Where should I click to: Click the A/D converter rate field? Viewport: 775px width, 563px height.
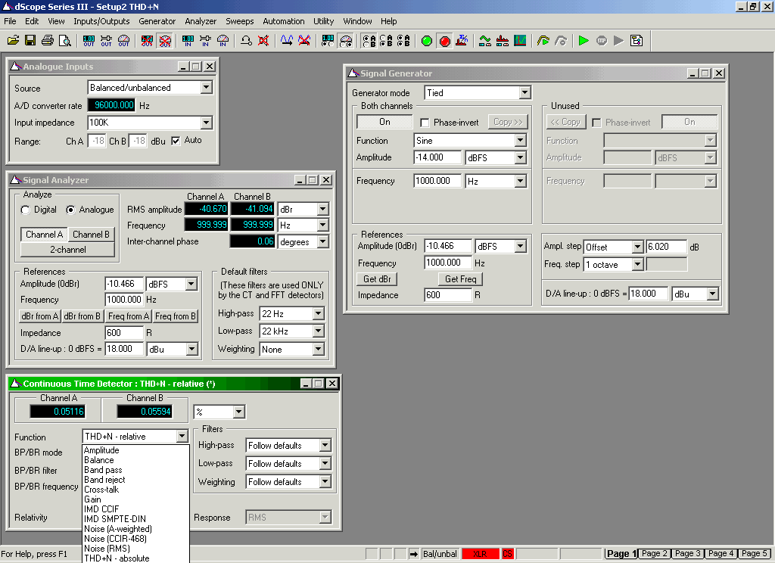point(112,105)
